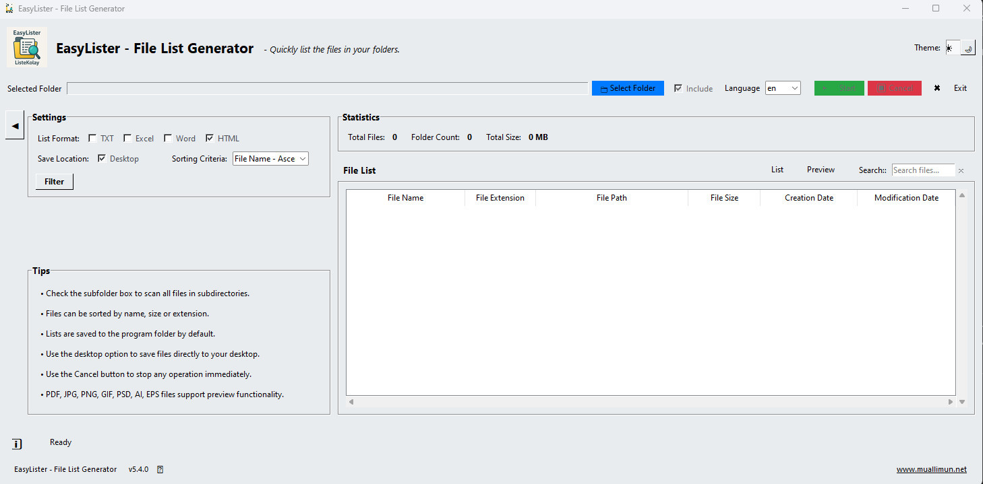Screen dimensions: 983x484
Task: Open the Sorting Criteria dropdown
Action: tap(270, 159)
